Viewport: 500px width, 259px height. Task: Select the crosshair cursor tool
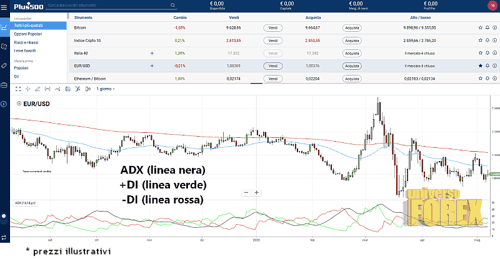click(x=28, y=89)
